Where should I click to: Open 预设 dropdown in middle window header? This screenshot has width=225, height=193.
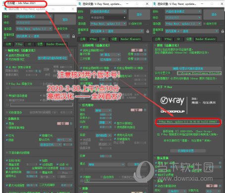coord(108,17)
